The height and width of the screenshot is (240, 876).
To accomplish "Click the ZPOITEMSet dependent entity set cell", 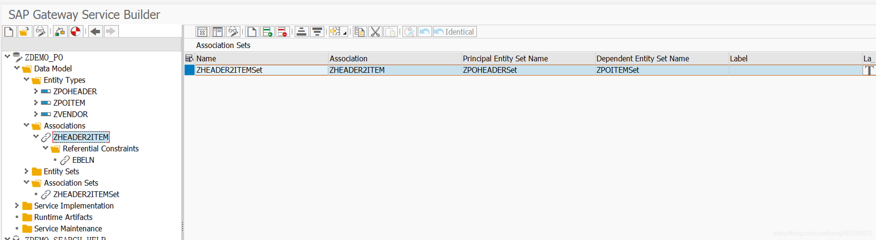I will (662, 70).
